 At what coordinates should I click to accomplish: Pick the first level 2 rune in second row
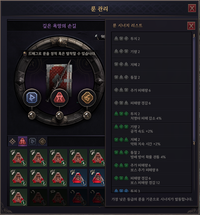coord(18,178)
